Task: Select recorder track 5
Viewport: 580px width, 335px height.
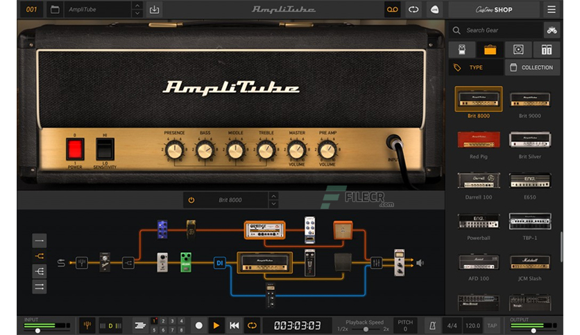Action: [154, 330]
